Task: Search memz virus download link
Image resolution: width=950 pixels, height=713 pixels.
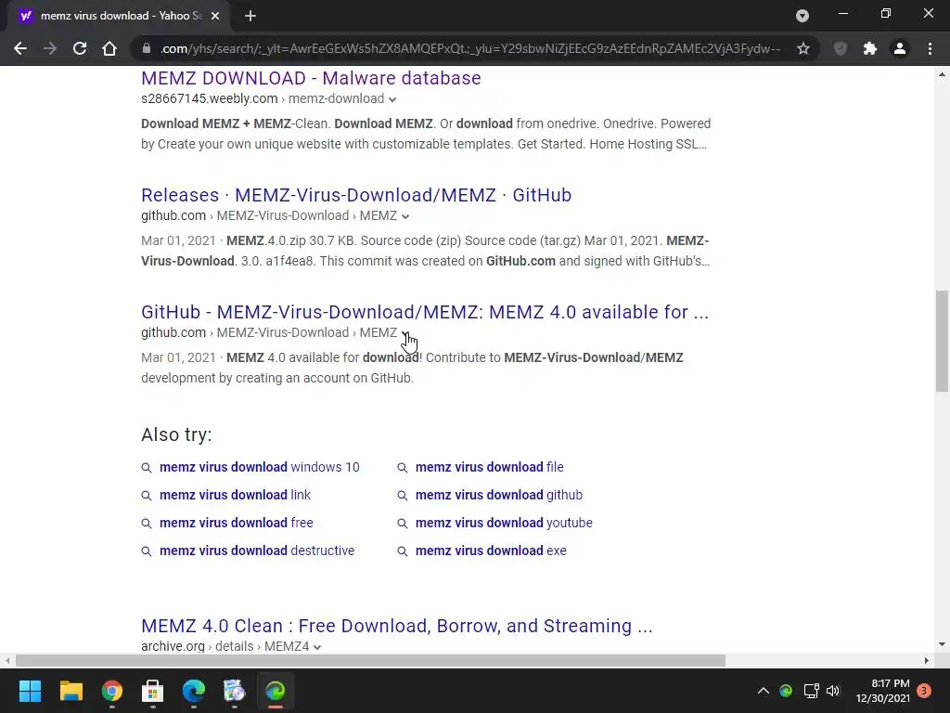Action: pos(235,495)
